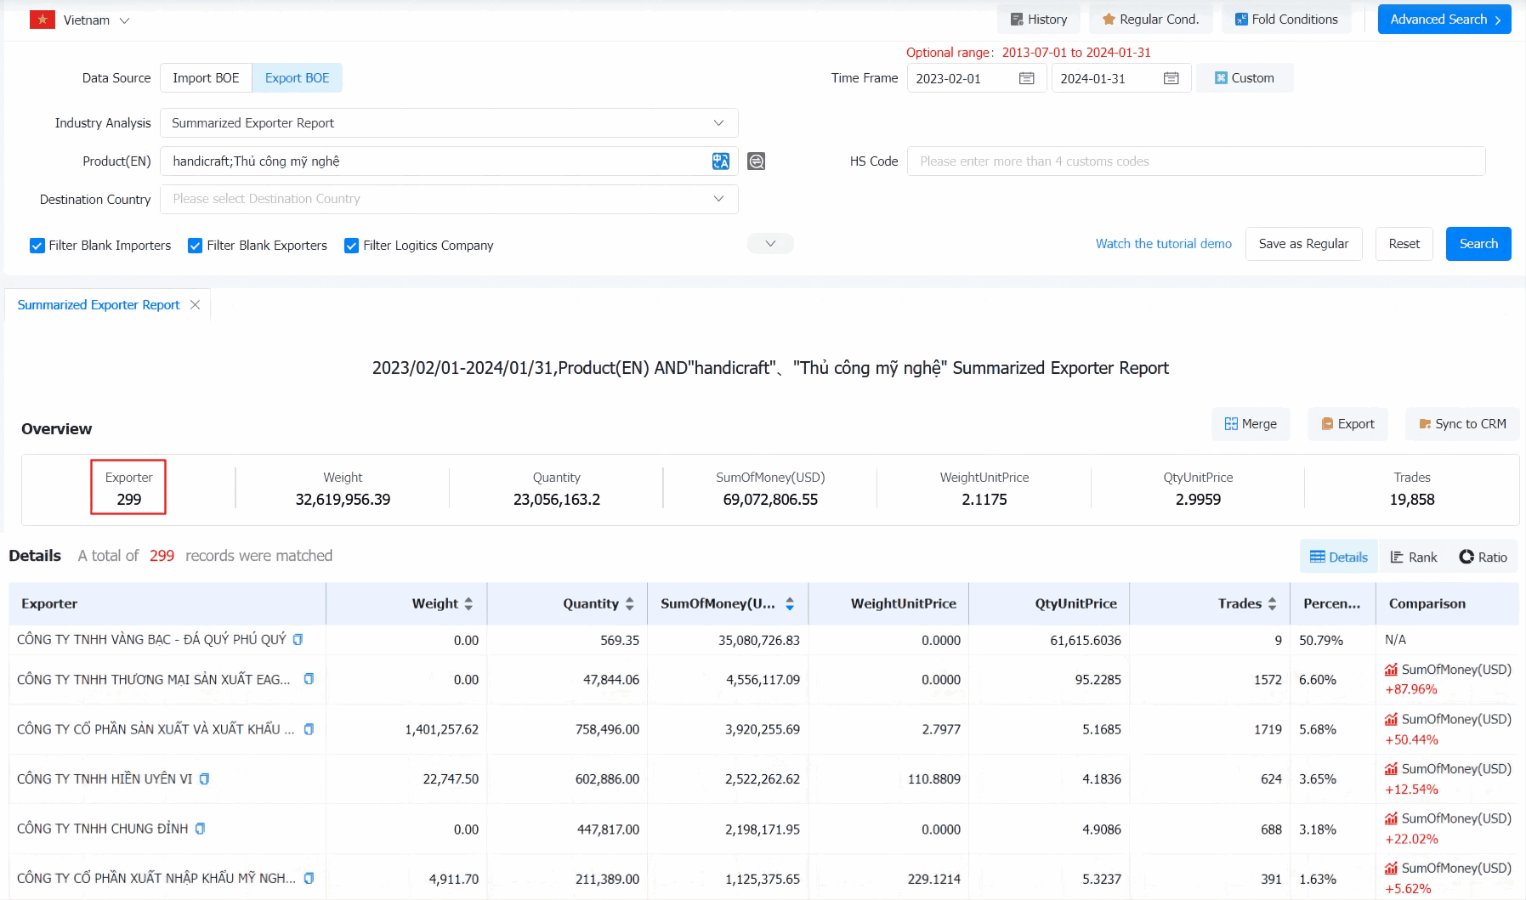Toggle Filter Blank Exporters checkbox
Viewport: 1526px width, 900px height.
(195, 246)
